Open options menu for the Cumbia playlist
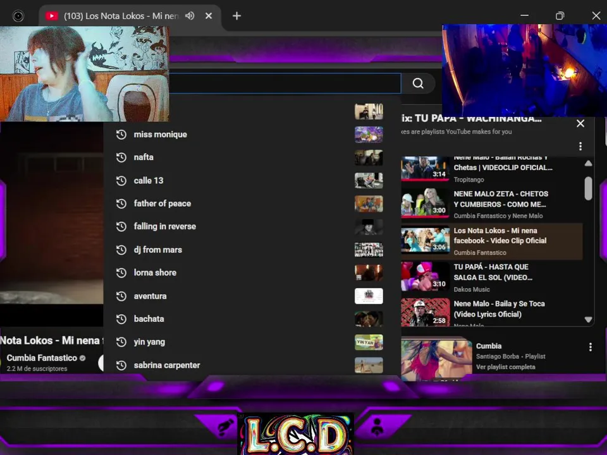 [x=591, y=347]
